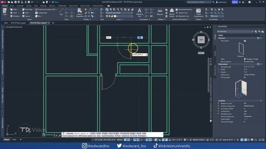Viewport: 266px width, 149px height.
Task: Switch to the Render ribbon tab
Action: click(29, 6)
